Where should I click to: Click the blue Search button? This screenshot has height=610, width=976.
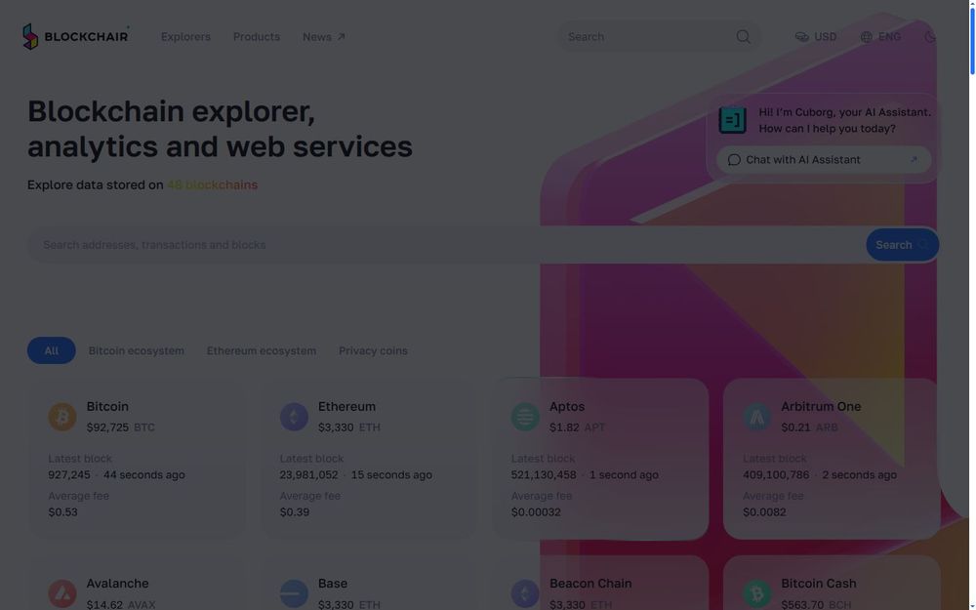[902, 245]
